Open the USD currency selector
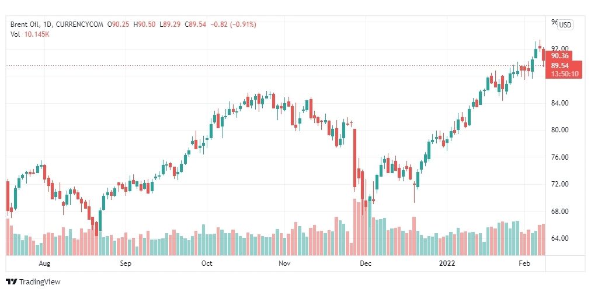The height and width of the screenshot is (292, 591). (565, 25)
